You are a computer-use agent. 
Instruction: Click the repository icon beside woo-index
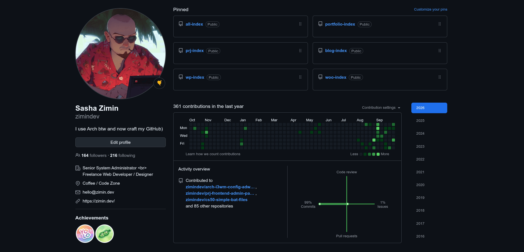[320, 77]
